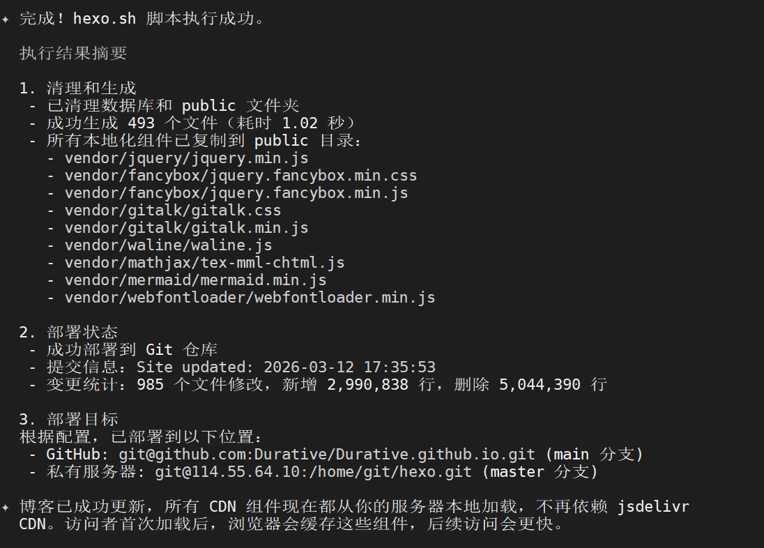Screen dimensions: 764x548
Task: Click the vendor/mathjax/tex-mml-chtml.js path
Action: tap(204, 263)
